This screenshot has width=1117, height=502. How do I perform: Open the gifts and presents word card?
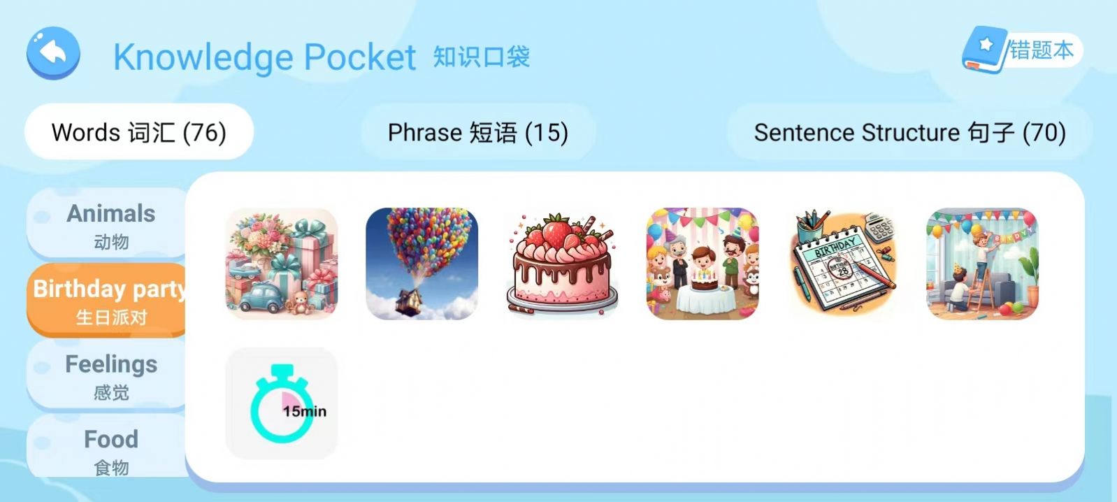point(282,264)
